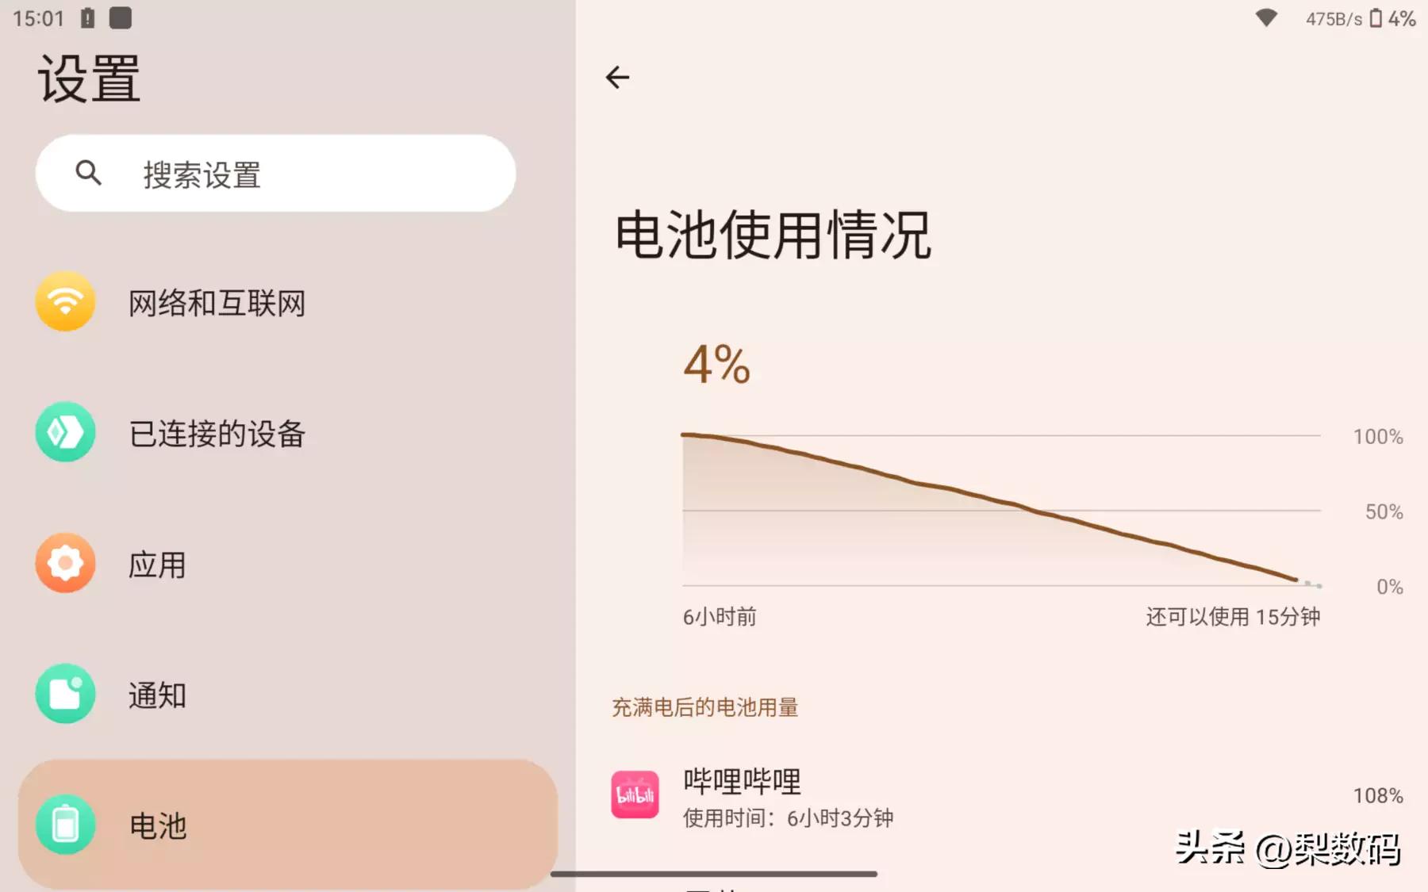Viewport: 1428px width, 892px height.
Task: Tap the Wi-Fi status bar icon
Action: [x=1266, y=17]
